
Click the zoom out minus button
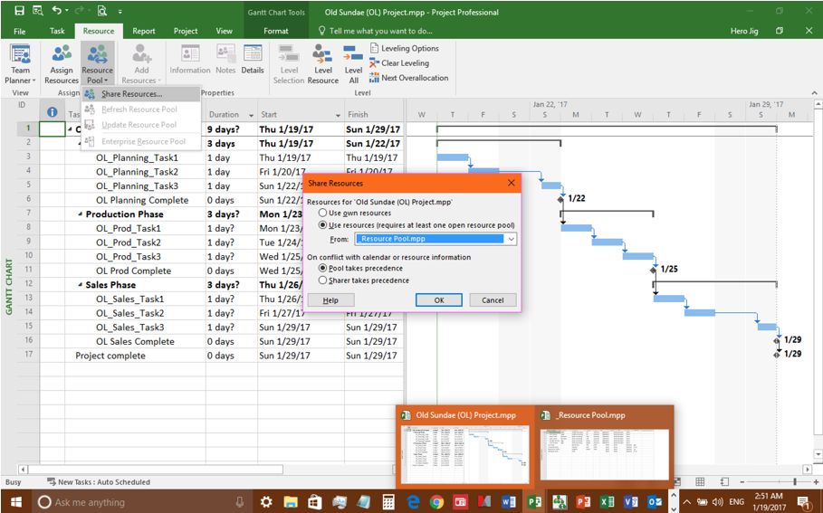point(742,481)
